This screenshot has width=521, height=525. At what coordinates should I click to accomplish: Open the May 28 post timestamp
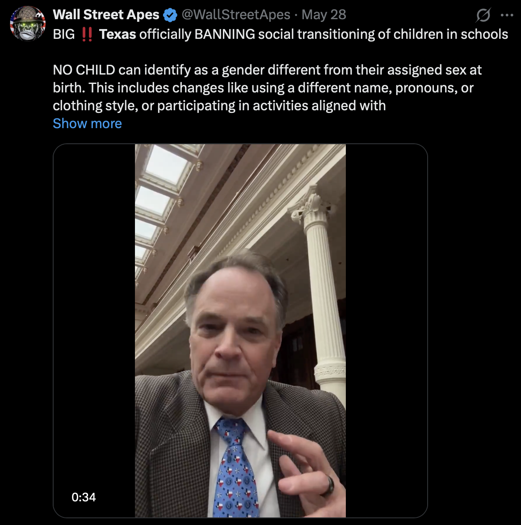coord(324,15)
